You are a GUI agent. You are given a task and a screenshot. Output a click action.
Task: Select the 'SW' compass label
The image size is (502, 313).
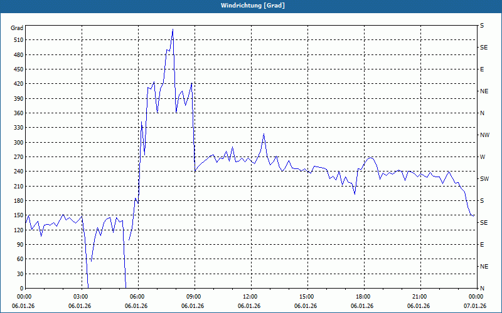tap(484, 179)
